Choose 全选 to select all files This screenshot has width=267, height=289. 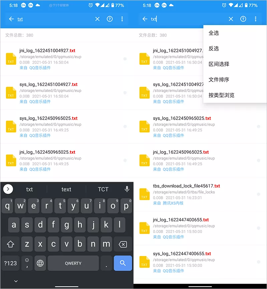tap(214, 33)
